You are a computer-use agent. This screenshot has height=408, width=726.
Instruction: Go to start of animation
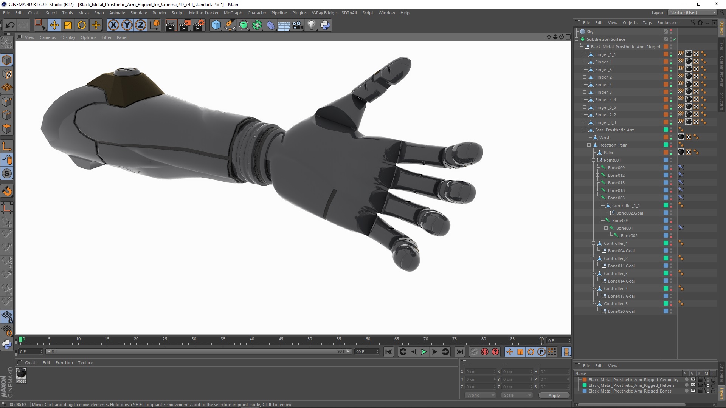388,352
